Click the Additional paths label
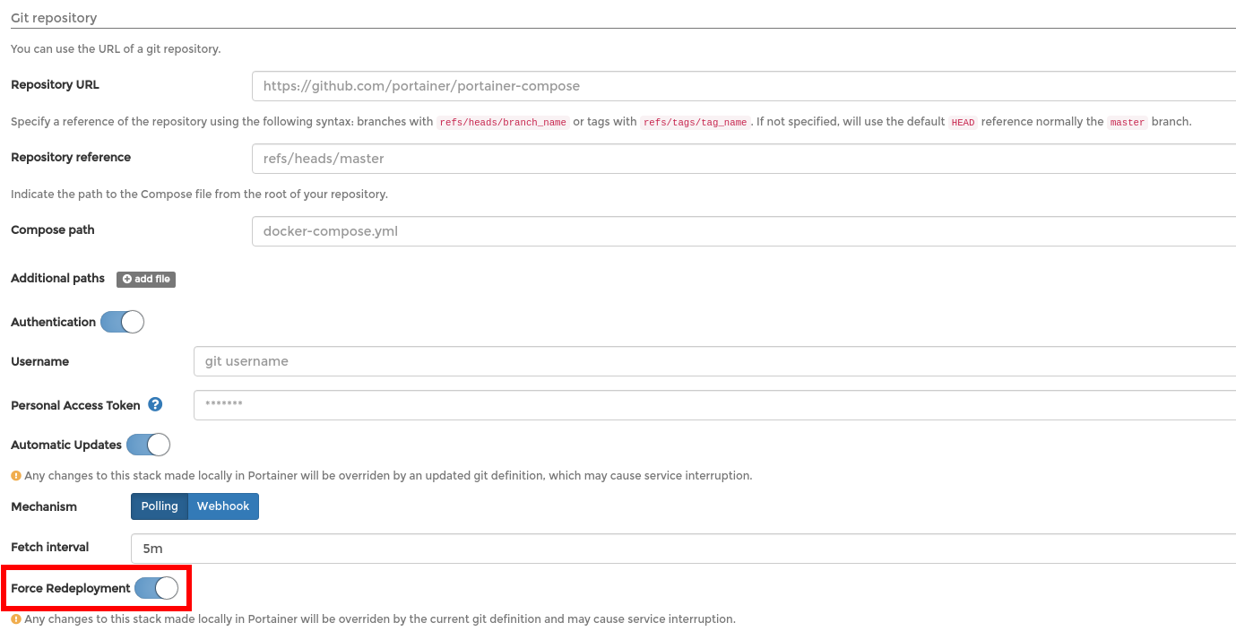Image resolution: width=1236 pixels, height=640 pixels. pyautogui.click(x=58, y=278)
